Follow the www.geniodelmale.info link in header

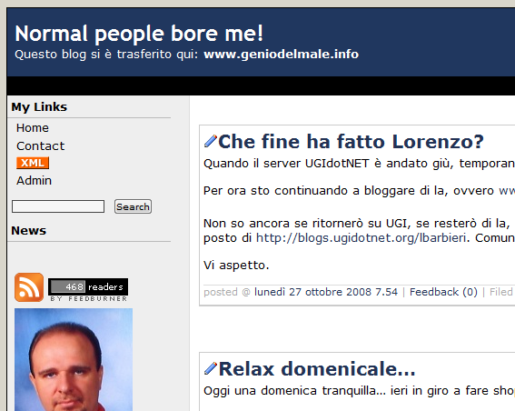coord(282,55)
